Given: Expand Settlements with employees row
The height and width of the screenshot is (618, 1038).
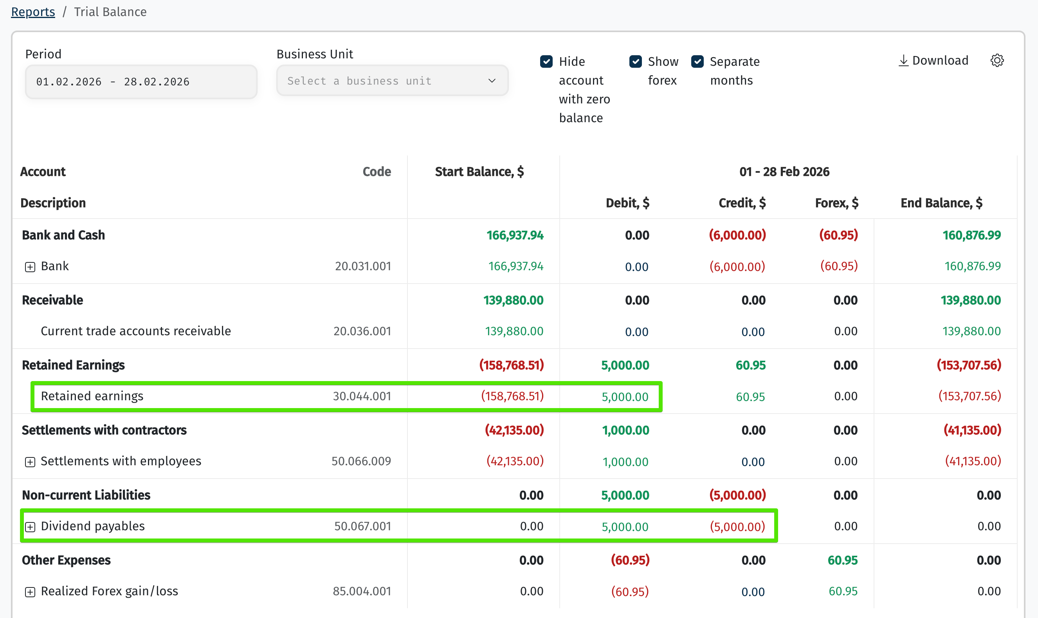Looking at the screenshot, I should pos(30,462).
